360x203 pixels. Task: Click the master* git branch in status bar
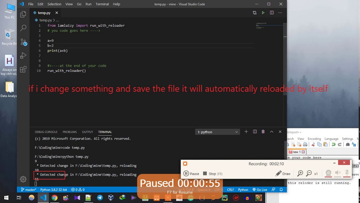point(29,190)
